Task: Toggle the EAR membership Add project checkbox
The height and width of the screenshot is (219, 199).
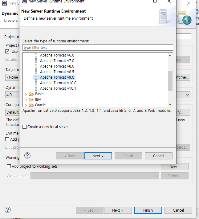Action: [7, 139]
